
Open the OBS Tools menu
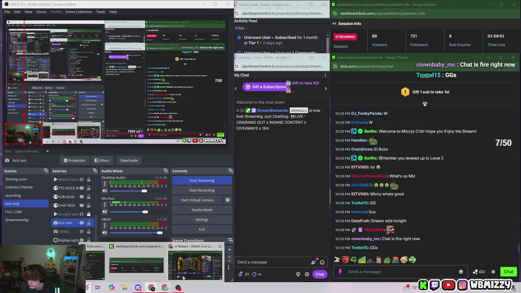click(101, 12)
